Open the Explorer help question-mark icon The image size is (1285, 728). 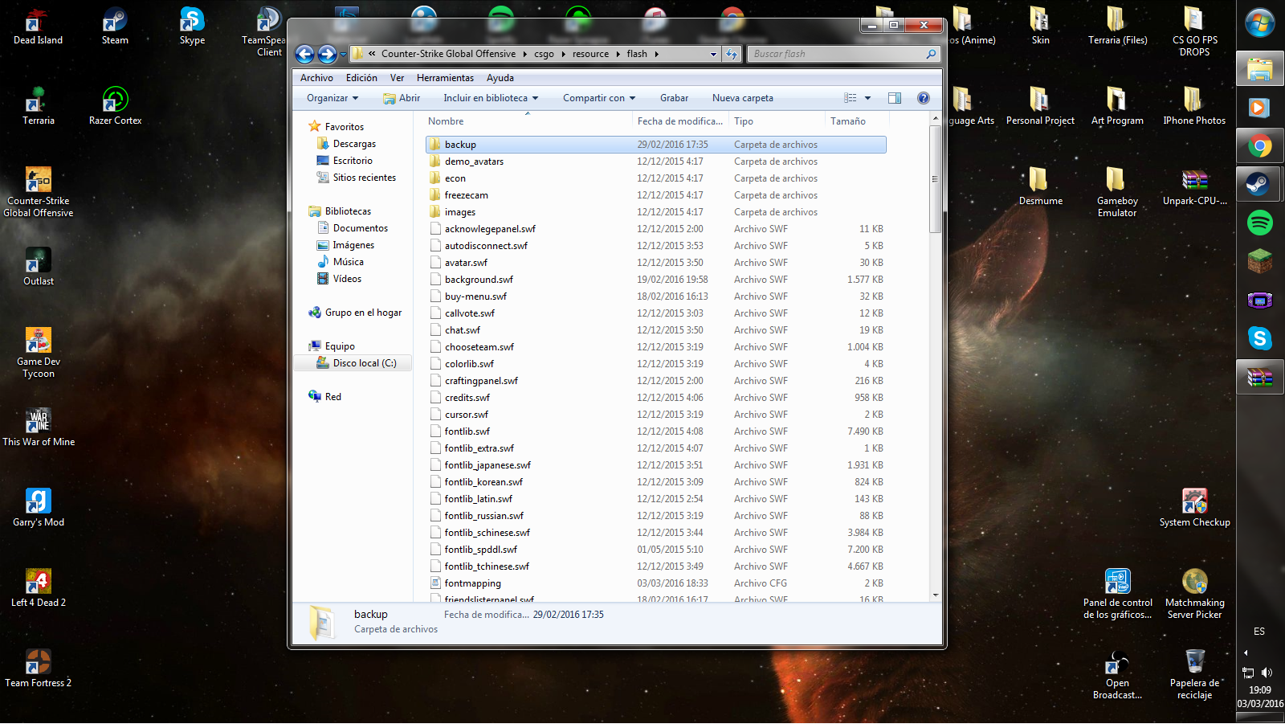(924, 98)
